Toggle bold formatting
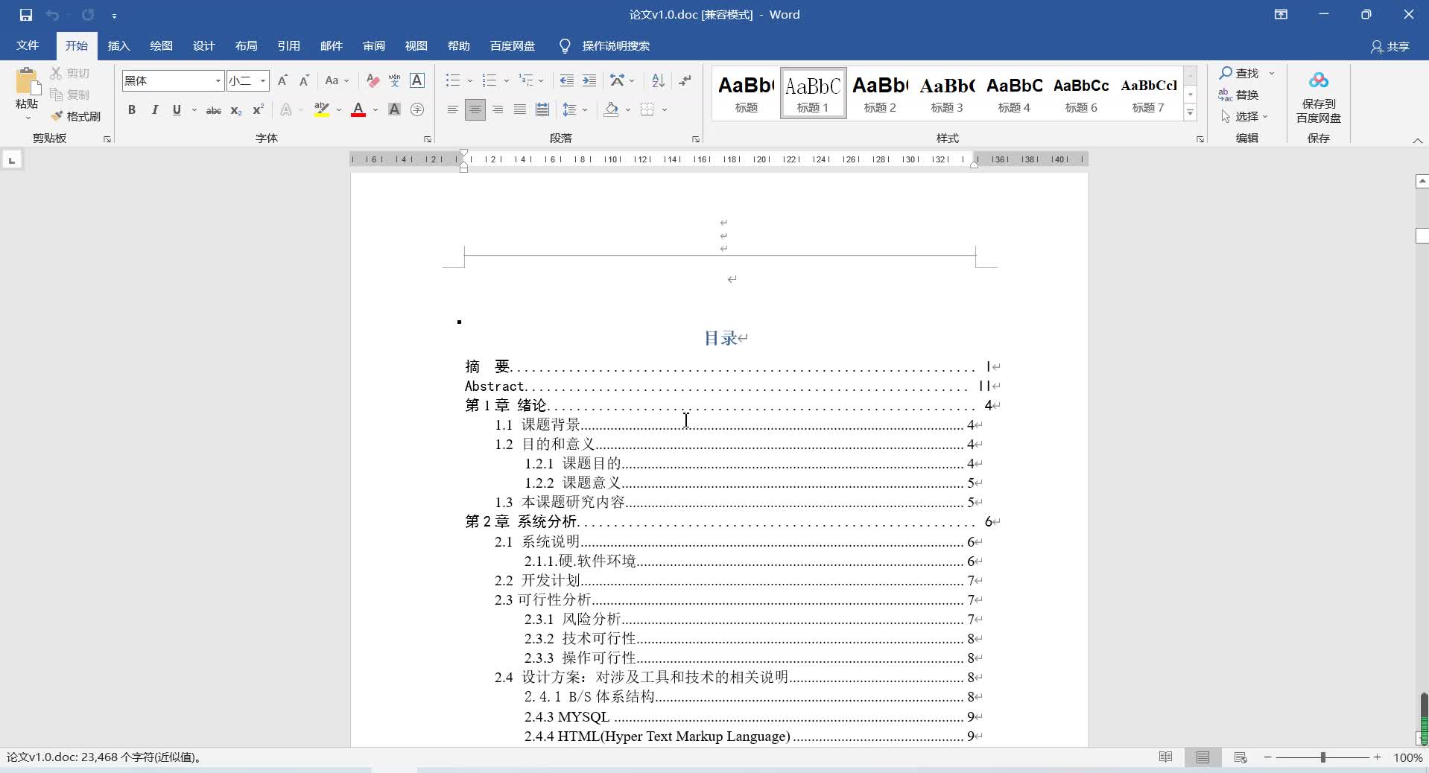Image resolution: width=1429 pixels, height=773 pixels. pos(132,110)
